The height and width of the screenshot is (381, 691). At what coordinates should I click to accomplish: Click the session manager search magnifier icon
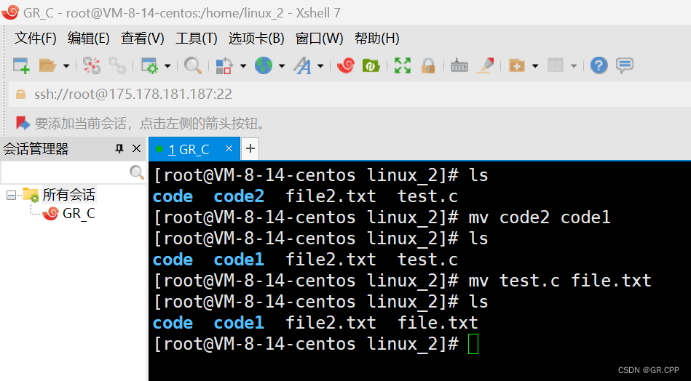pyautogui.click(x=137, y=172)
